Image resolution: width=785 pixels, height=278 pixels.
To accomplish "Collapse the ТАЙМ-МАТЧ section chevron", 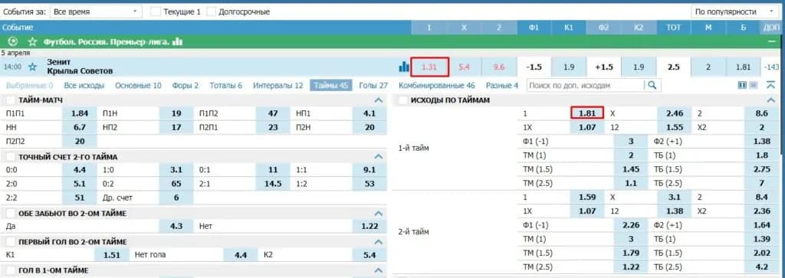I will (x=379, y=100).
